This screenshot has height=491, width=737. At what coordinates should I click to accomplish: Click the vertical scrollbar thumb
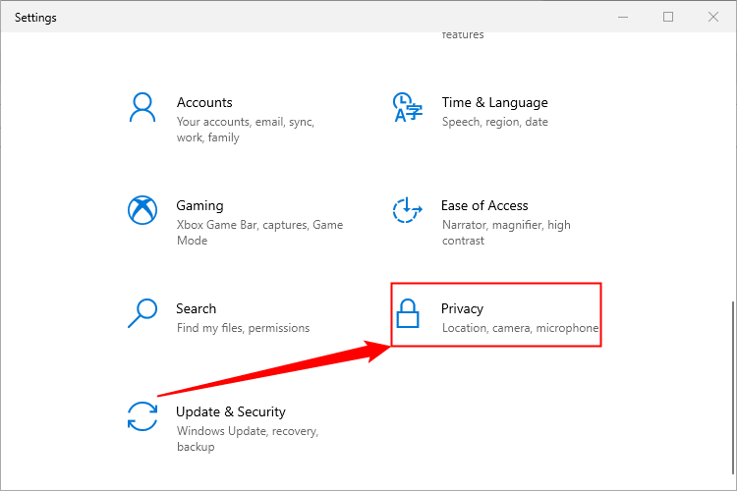[x=731, y=388]
